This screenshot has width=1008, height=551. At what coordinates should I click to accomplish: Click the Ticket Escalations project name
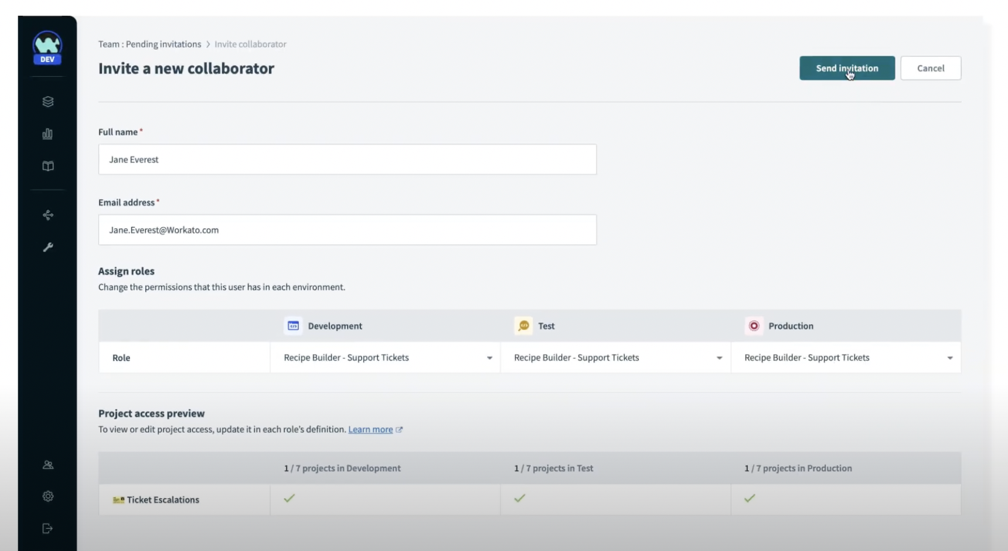pos(163,500)
